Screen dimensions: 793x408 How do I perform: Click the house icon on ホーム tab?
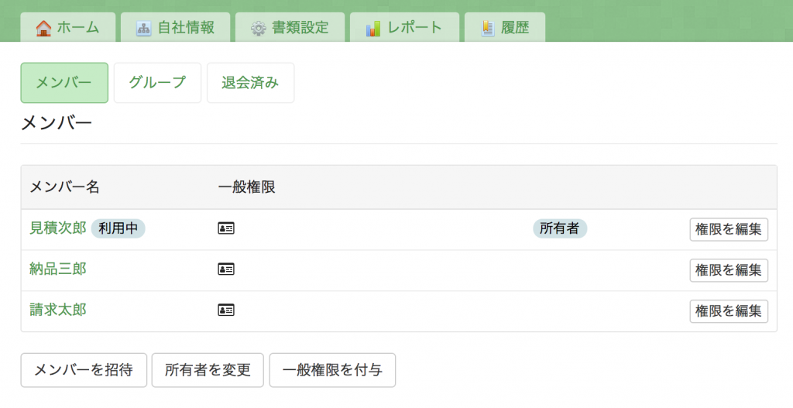[x=43, y=28]
